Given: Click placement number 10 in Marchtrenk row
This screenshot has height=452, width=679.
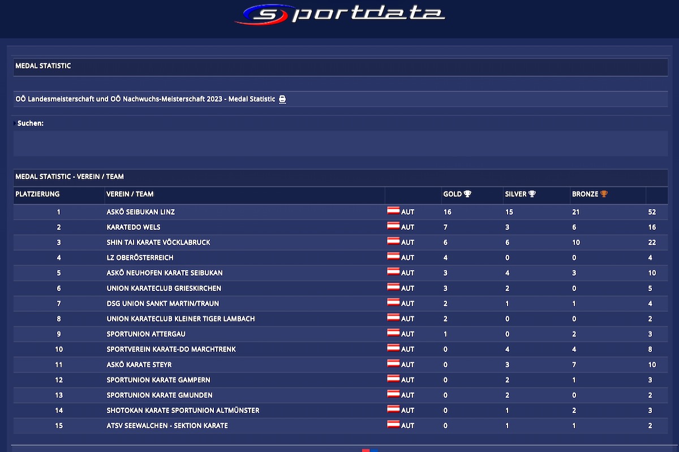Looking at the screenshot, I should pos(59,350).
